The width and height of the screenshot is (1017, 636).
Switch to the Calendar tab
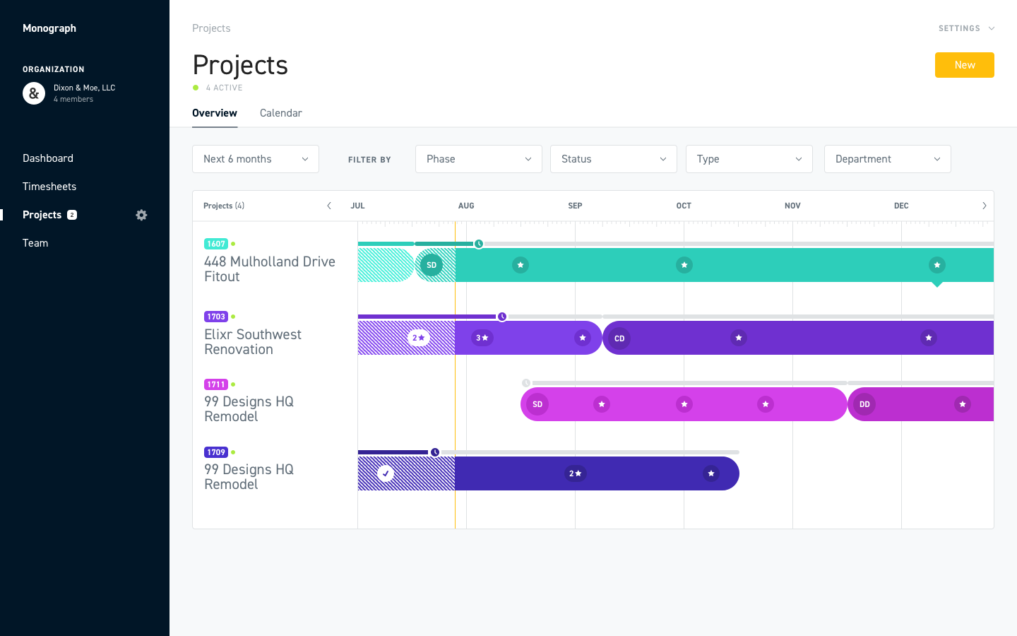pyautogui.click(x=281, y=113)
